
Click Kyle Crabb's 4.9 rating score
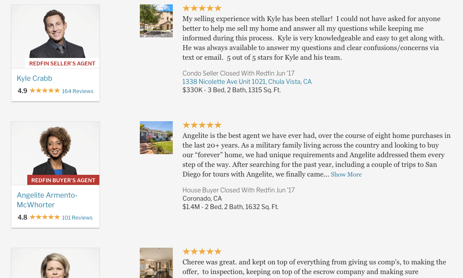(x=22, y=91)
